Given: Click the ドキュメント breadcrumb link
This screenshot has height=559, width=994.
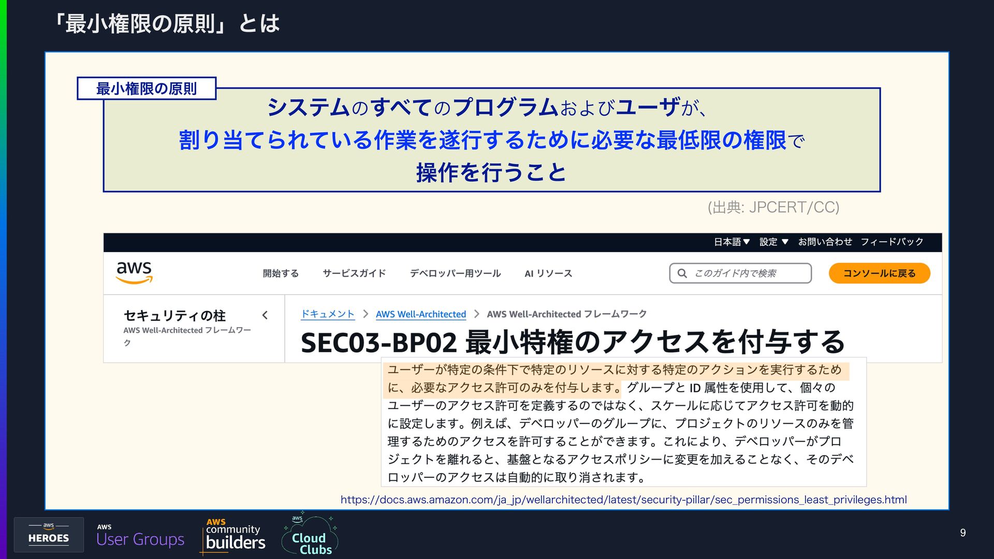Looking at the screenshot, I should [328, 314].
